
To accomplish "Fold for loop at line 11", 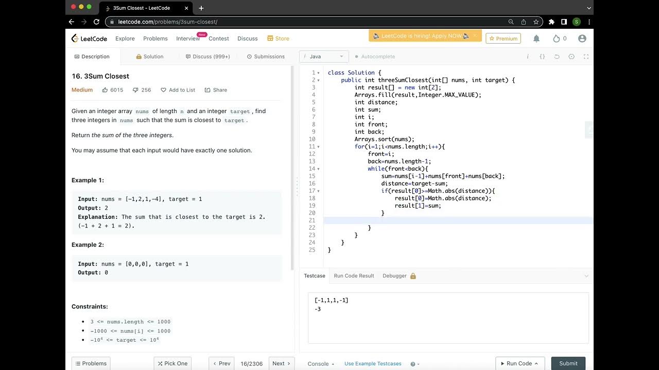I will [x=319, y=146].
